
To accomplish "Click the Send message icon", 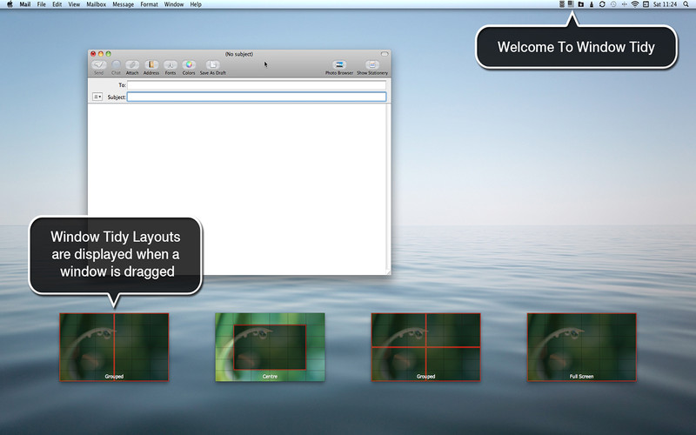I will 98,65.
